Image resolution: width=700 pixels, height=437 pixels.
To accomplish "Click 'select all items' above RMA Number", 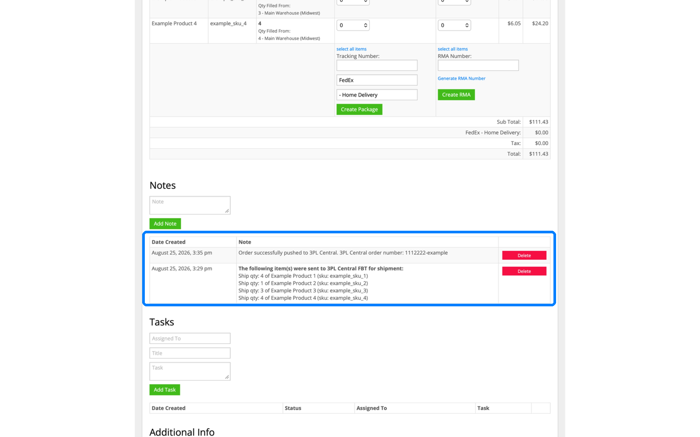I will click(453, 49).
